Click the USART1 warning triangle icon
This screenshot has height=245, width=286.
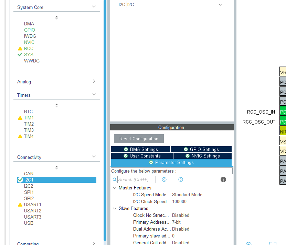tap(20, 205)
